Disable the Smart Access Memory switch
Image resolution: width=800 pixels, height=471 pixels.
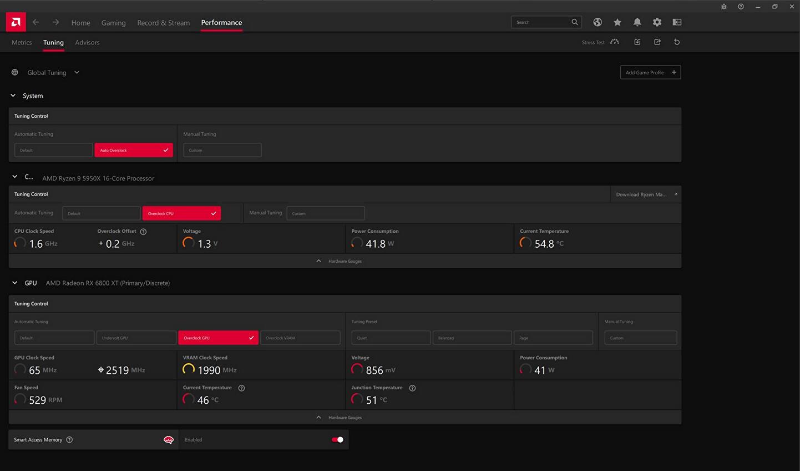(x=337, y=440)
